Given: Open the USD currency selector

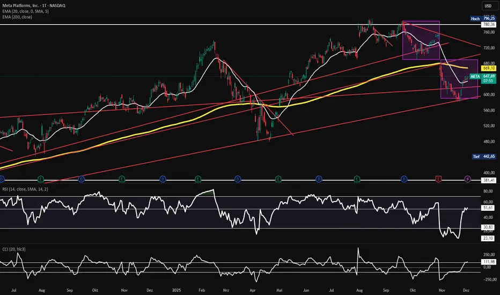Looking at the screenshot, I should point(488,6).
